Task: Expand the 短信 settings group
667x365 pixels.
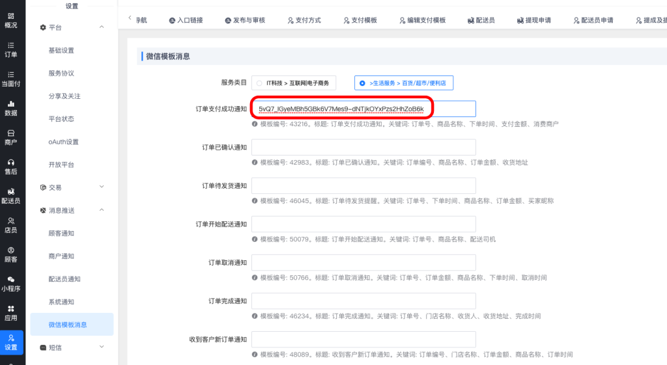Action: (x=101, y=347)
